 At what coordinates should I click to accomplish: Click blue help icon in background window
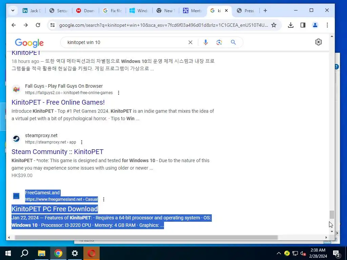(336, 67)
